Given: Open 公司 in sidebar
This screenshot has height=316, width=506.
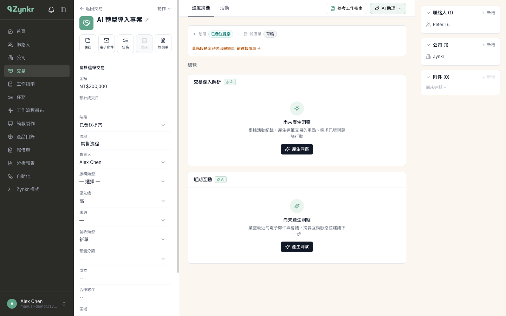Looking at the screenshot, I should (x=37, y=58).
